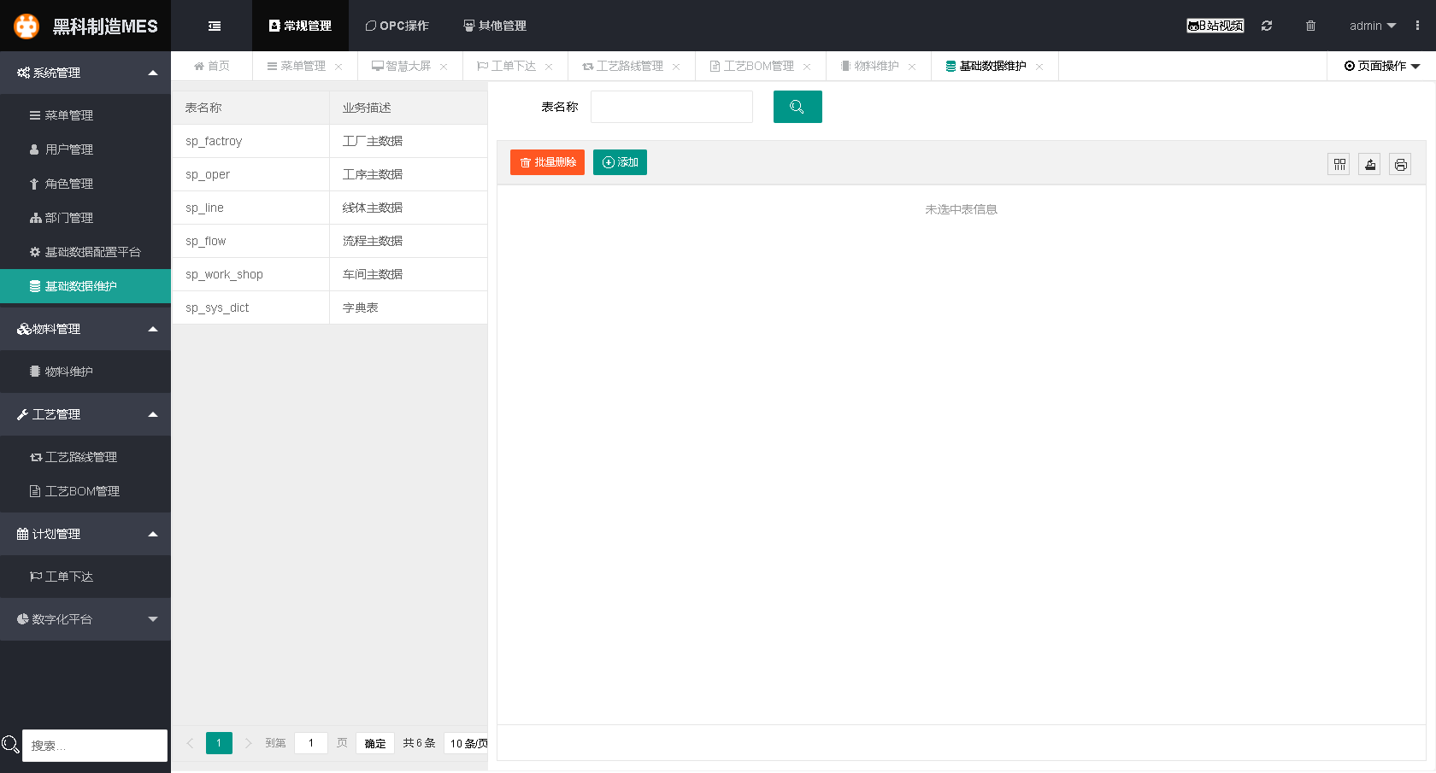Open the B站视频 link icon
Image resolution: width=1436 pixels, height=773 pixels.
click(x=1215, y=26)
